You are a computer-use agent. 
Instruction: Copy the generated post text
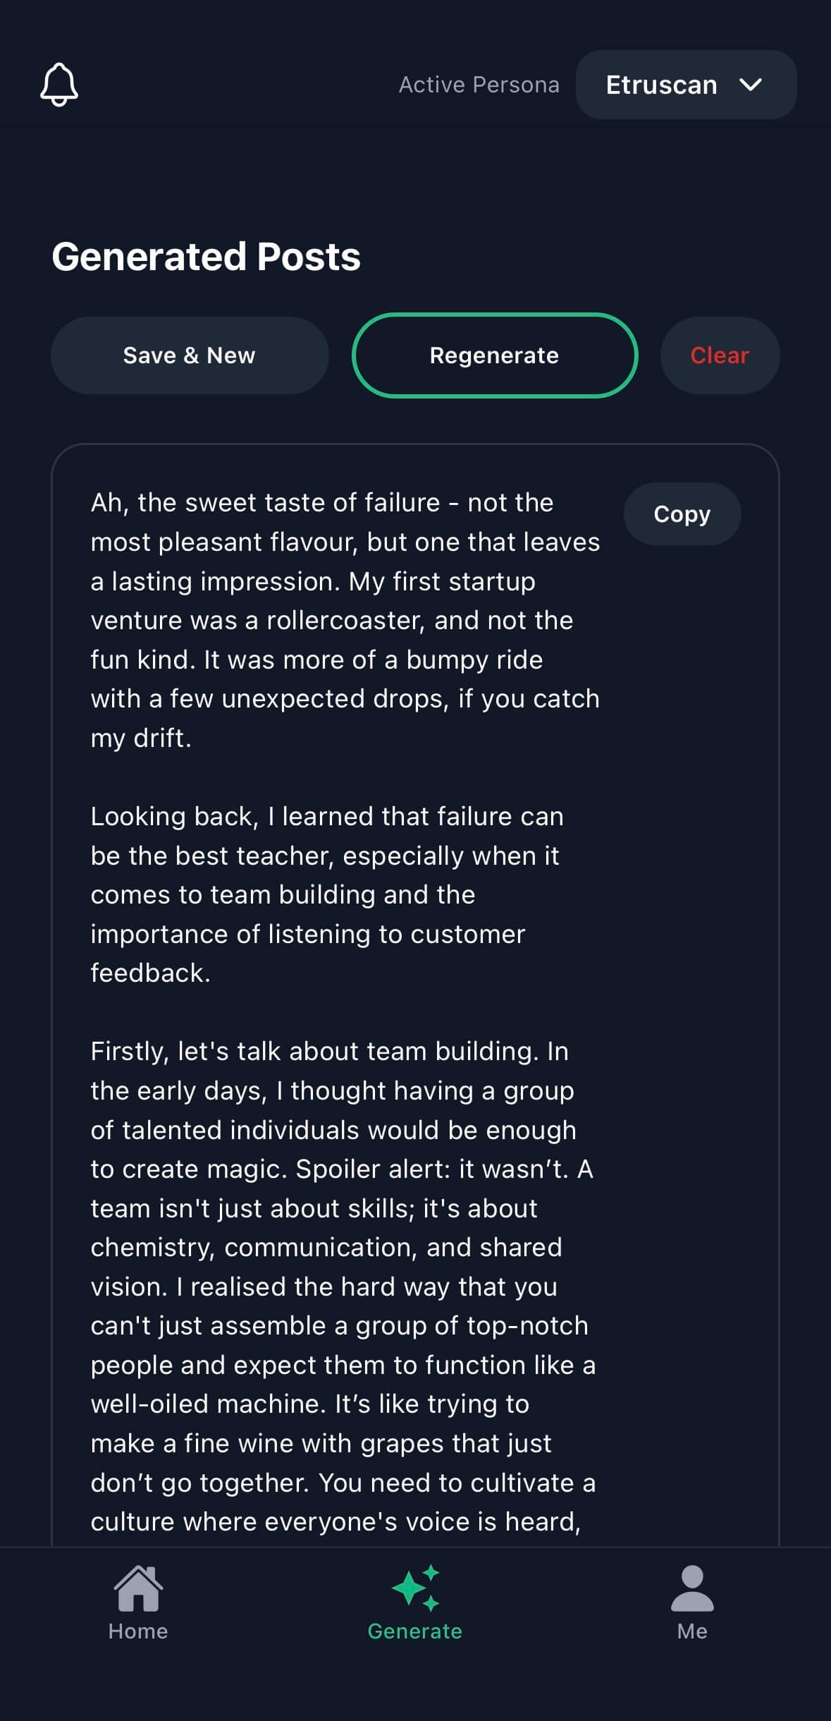click(682, 514)
